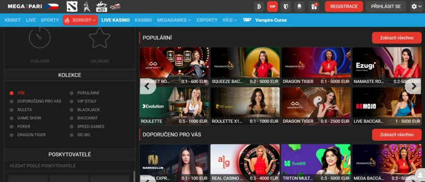Click the gift box bonus icon

pyautogui.click(x=314, y=6)
